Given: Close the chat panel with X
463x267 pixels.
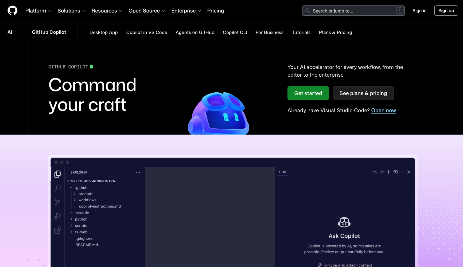Looking at the screenshot, I should [409, 172].
